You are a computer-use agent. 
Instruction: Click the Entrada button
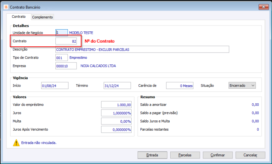pos(152,155)
